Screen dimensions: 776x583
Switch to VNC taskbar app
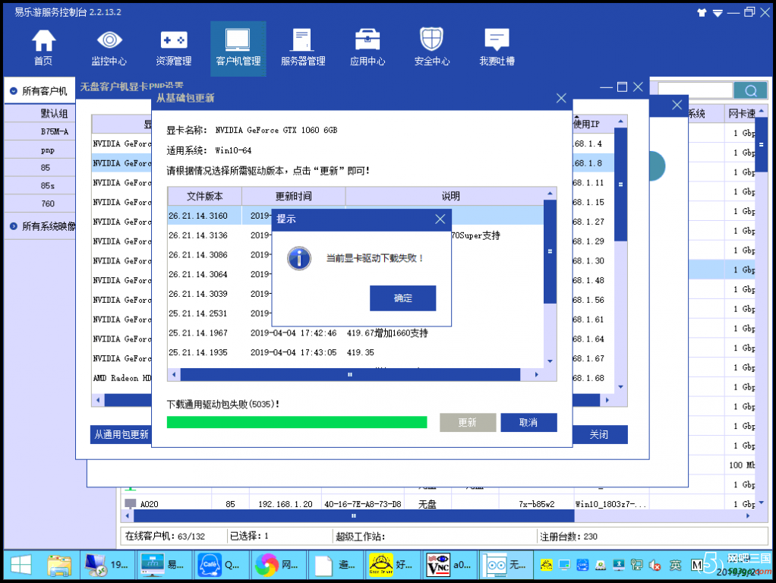coord(450,565)
